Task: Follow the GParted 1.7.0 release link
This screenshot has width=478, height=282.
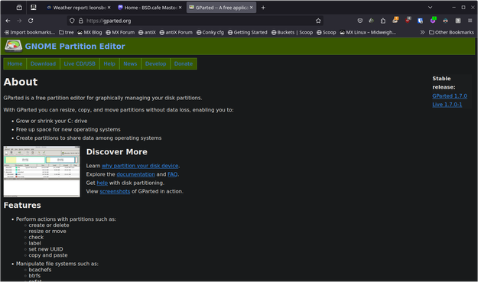Action: pos(450,96)
